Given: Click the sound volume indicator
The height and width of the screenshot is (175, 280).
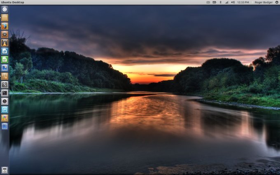Looking at the screenshot, I should [233, 2].
